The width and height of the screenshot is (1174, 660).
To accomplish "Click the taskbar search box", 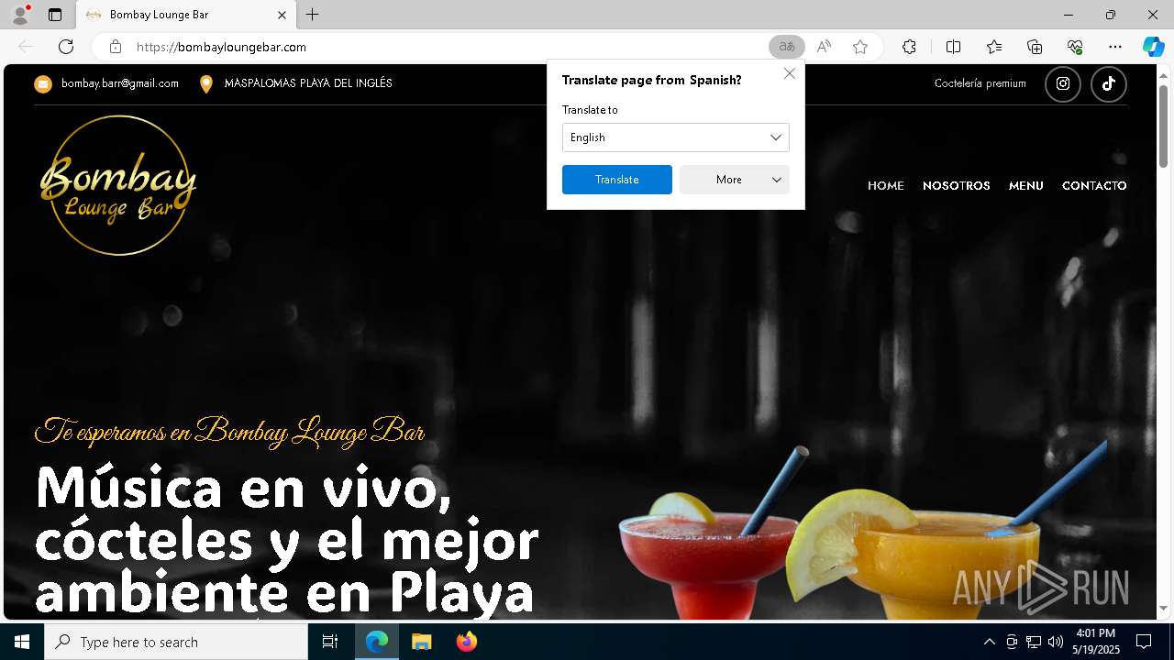I will 176,642.
